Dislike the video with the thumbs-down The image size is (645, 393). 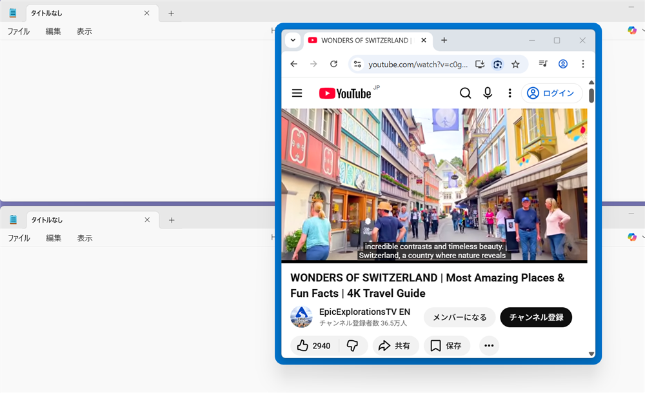[x=353, y=346]
